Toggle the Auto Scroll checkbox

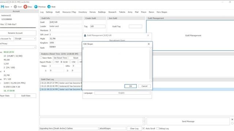point(143,128)
